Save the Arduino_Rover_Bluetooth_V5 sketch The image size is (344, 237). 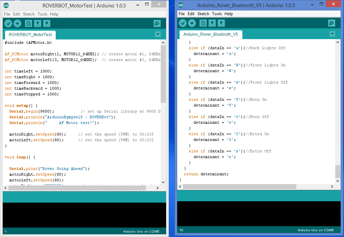tap(221, 23)
